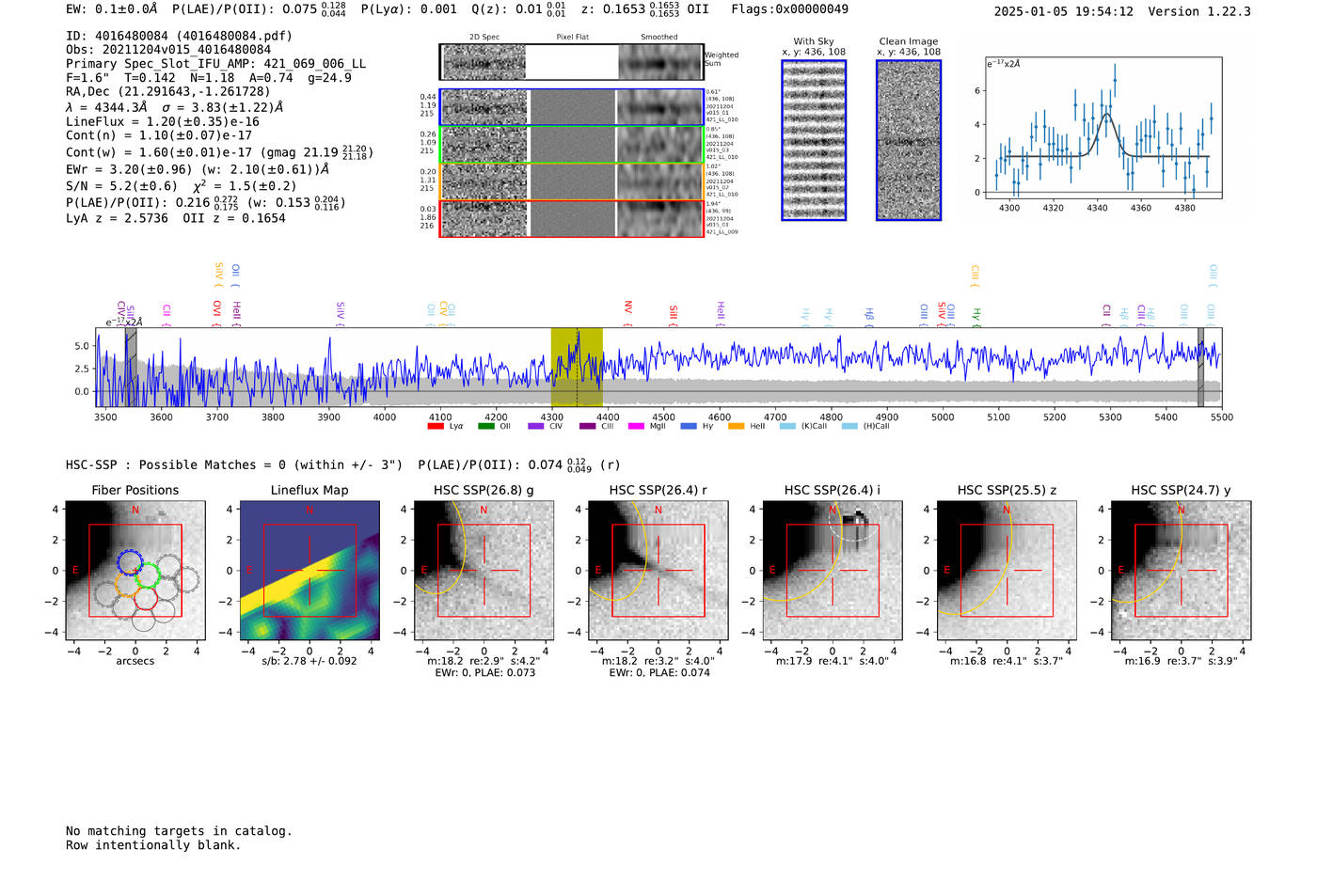
Task: Click the red-bordered 2D spectrum fiber row
Action: (572, 218)
